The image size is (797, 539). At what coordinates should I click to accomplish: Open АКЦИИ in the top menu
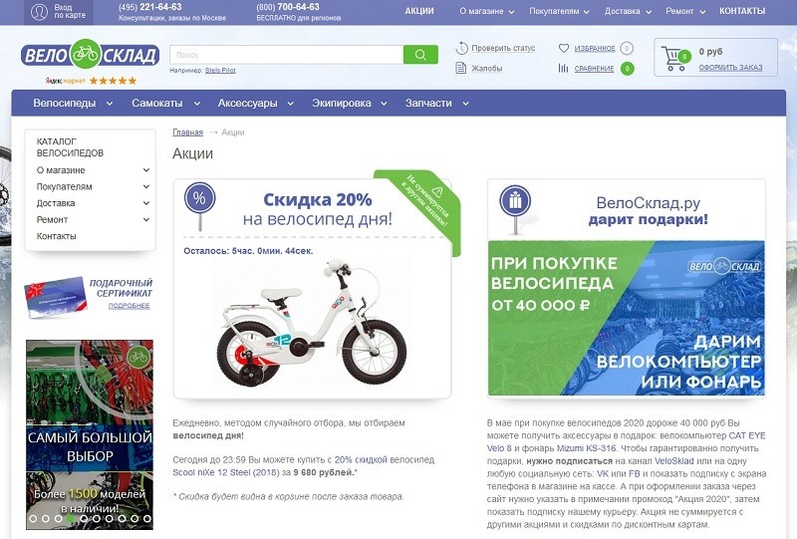click(x=419, y=11)
